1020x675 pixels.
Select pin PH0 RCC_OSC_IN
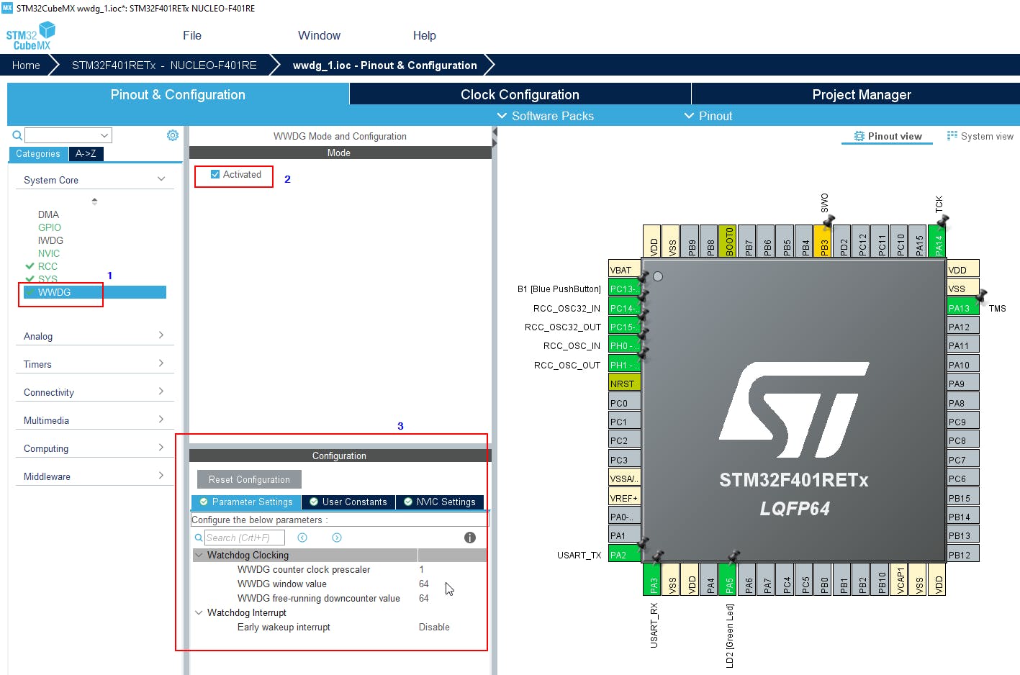point(624,345)
